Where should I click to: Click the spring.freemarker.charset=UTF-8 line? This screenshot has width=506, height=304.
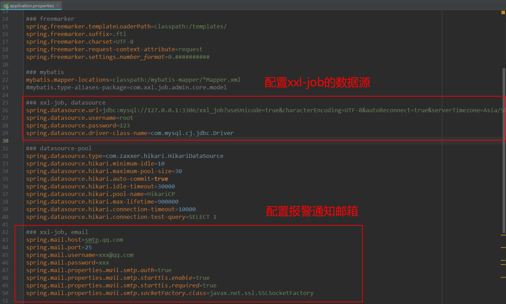[x=80, y=42]
